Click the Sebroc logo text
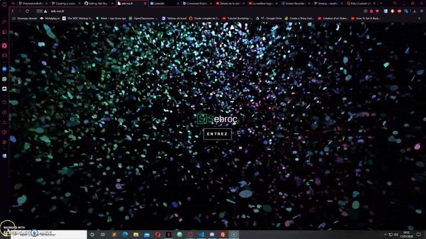The image size is (426, 239). tap(218, 119)
